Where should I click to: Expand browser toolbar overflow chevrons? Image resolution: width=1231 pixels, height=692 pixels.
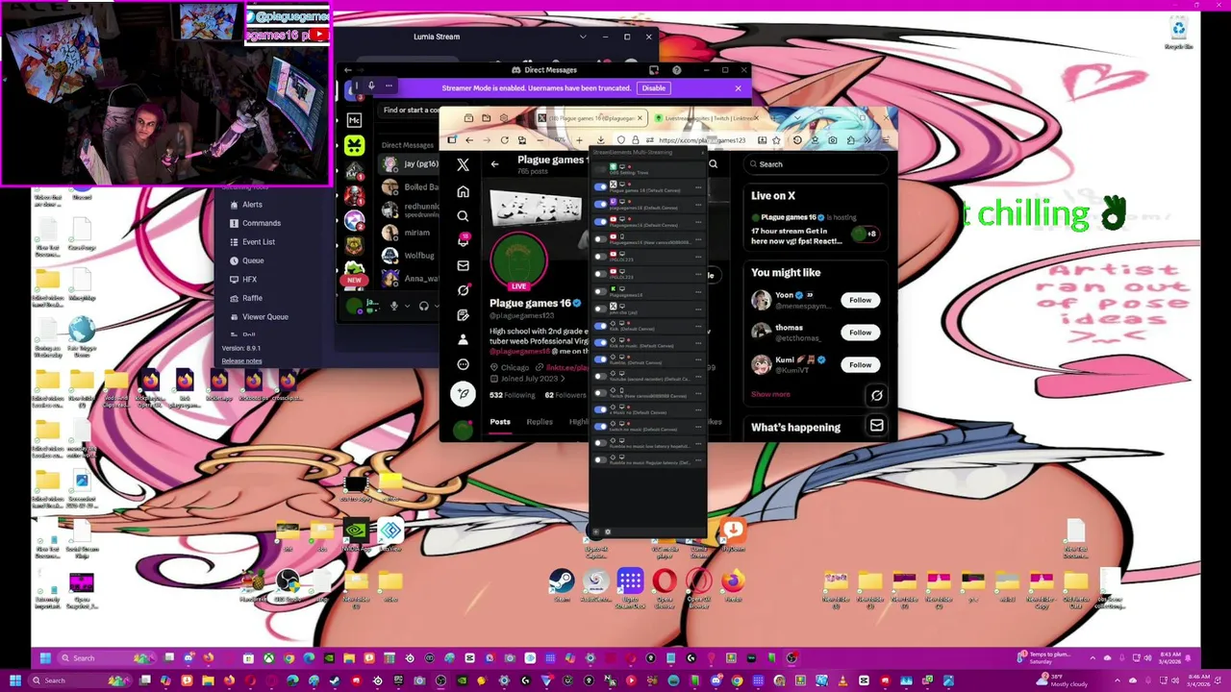[x=867, y=140]
